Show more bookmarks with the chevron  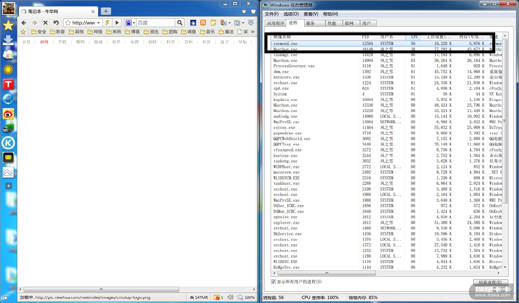coord(253,32)
